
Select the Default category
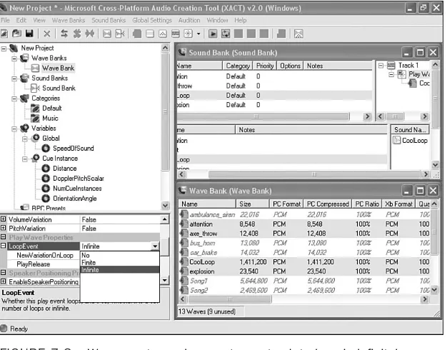pos(51,108)
